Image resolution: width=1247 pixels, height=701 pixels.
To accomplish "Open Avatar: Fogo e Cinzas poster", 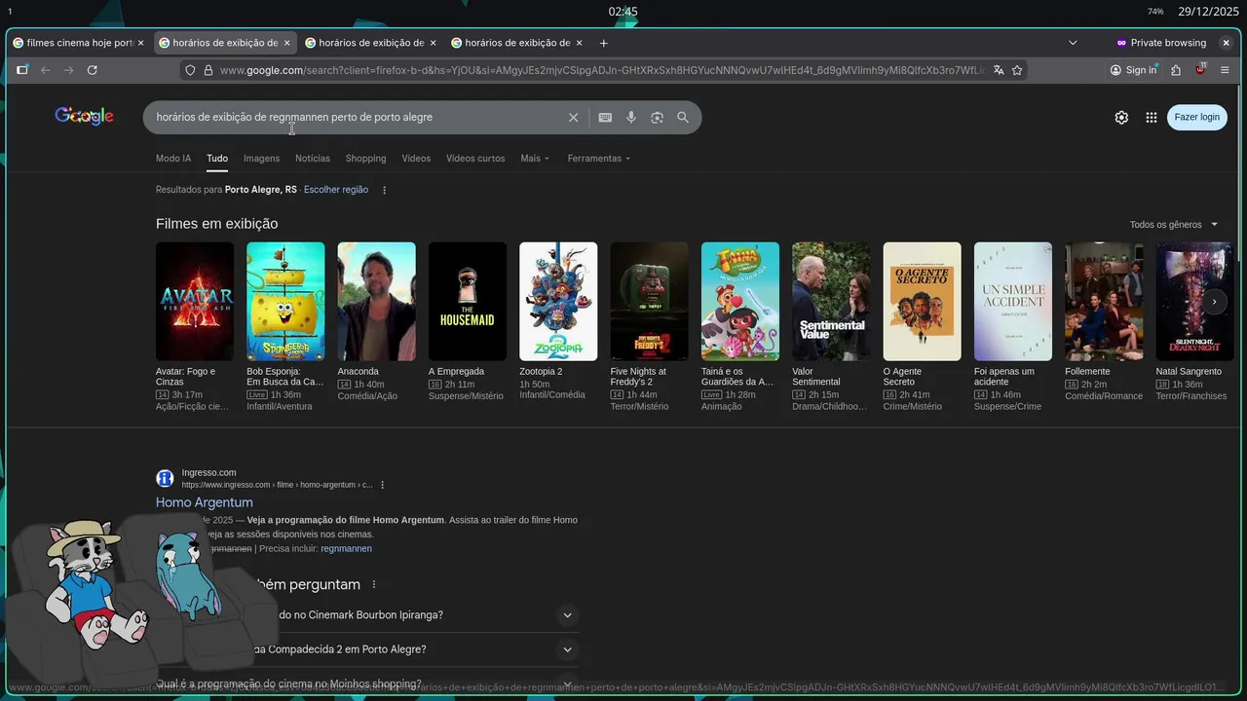I will pos(195,302).
